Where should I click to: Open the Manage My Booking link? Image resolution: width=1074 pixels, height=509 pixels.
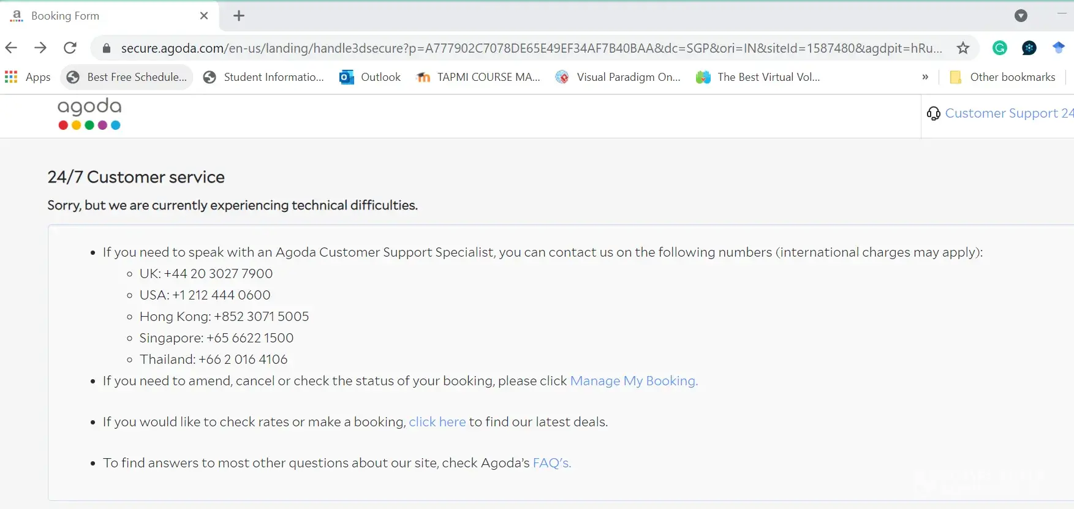(633, 381)
